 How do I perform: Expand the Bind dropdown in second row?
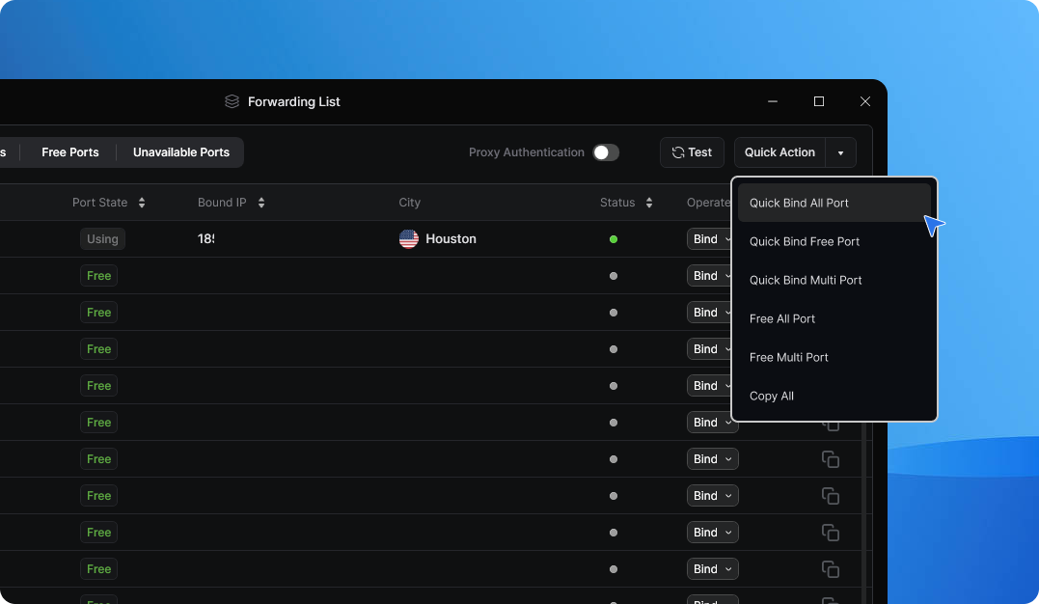pyautogui.click(x=712, y=276)
